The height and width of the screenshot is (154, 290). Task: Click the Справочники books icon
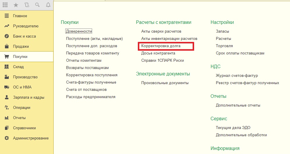[7, 128]
